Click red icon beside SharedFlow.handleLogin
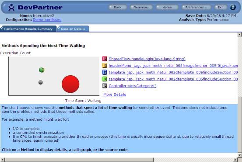 tap(105, 59)
